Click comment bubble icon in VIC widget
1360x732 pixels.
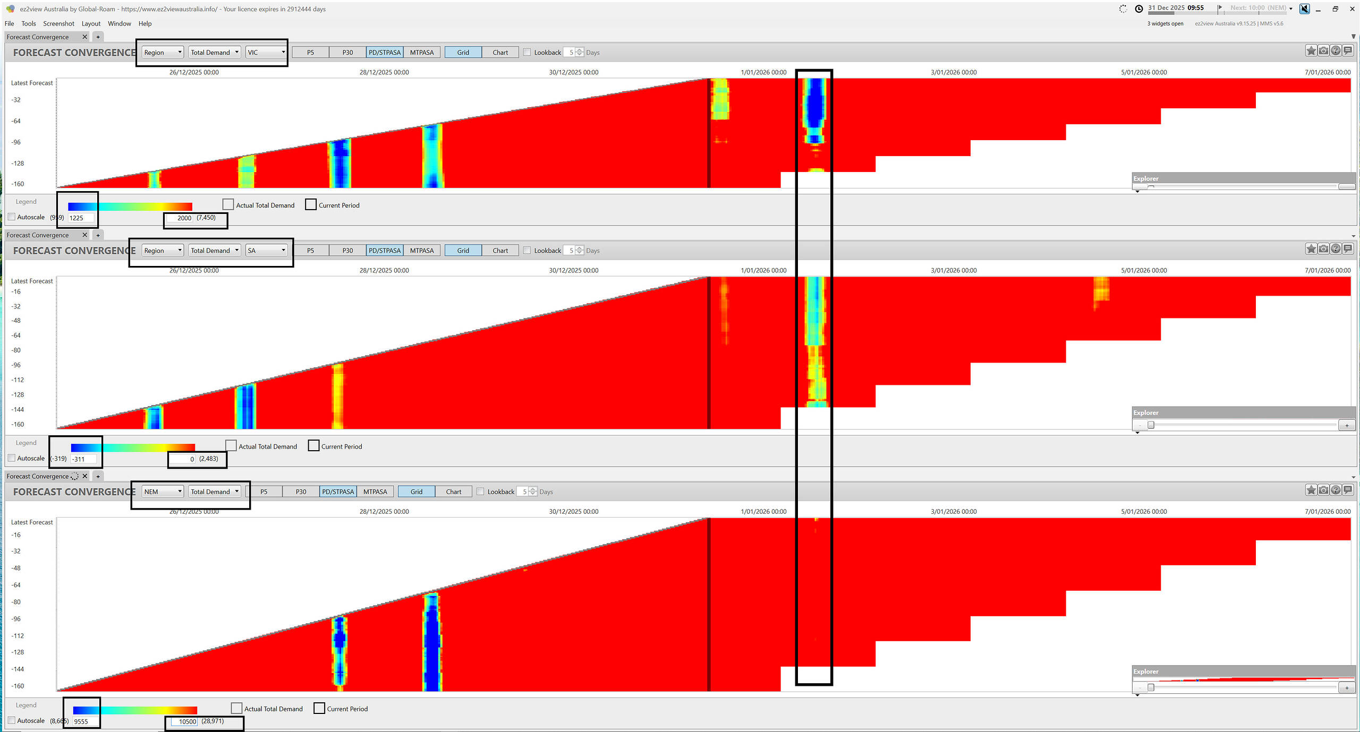click(1348, 51)
